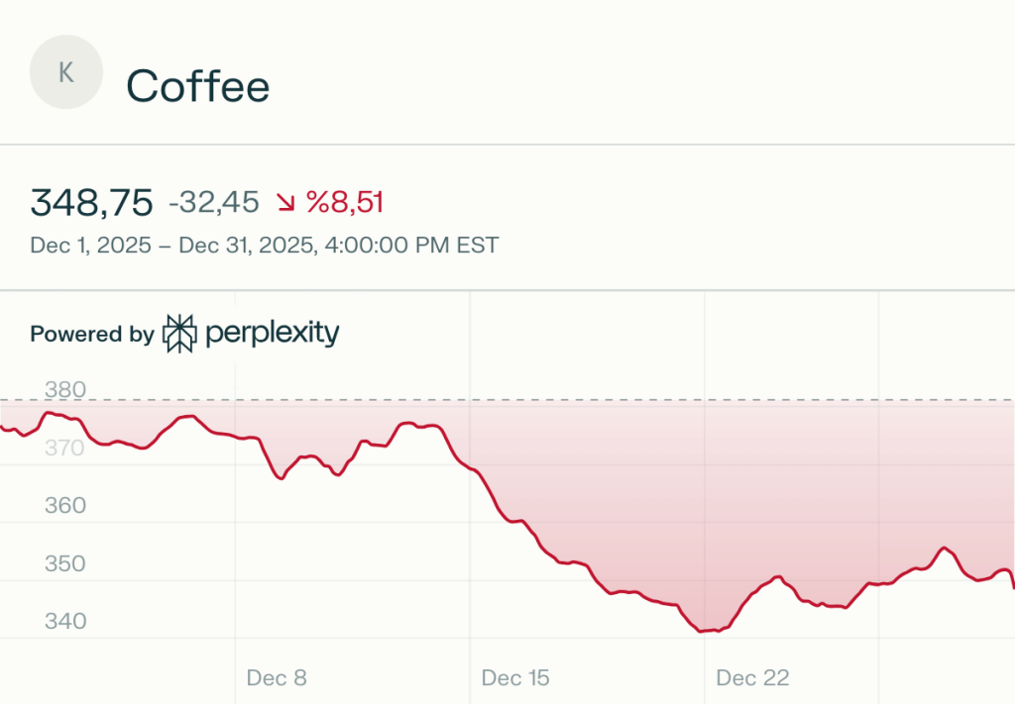
Task: Click the 340 price axis label
Action: point(64,621)
